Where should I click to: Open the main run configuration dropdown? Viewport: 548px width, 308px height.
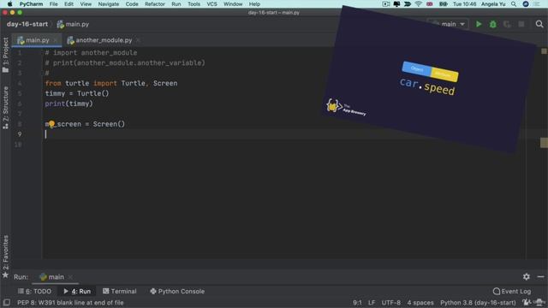pyautogui.click(x=449, y=24)
